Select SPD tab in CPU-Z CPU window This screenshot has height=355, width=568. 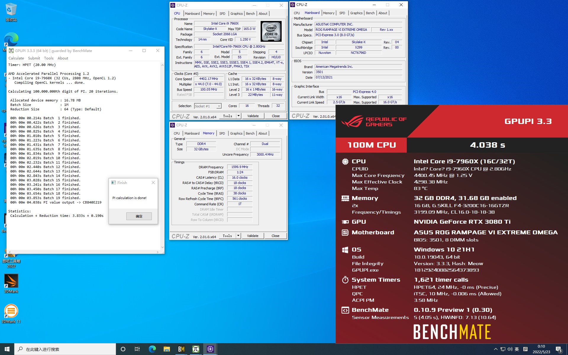click(x=222, y=14)
